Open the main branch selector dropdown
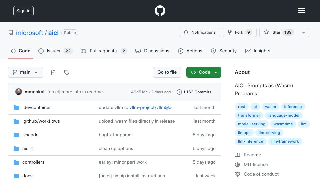 (x=26, y=72)
